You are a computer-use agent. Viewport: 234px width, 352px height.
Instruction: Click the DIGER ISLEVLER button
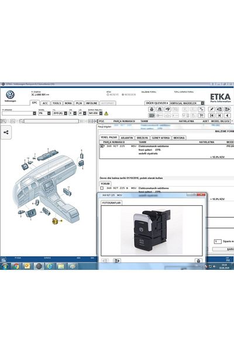tap(157, 103)
